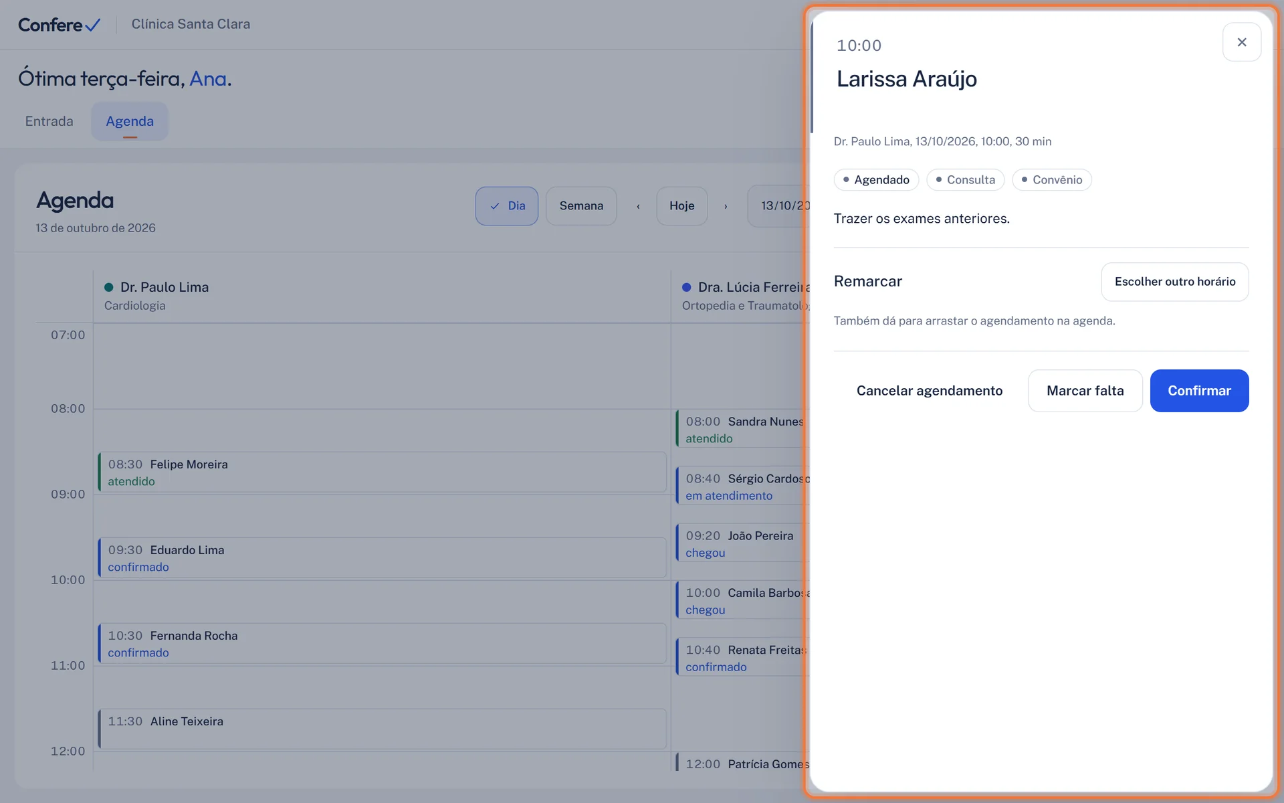Click the Ana name in greeting
Screen dimensions: 1284x803
point(208,79)
